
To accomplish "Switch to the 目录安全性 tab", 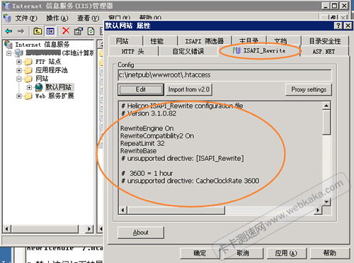I will tap(325, 41).
